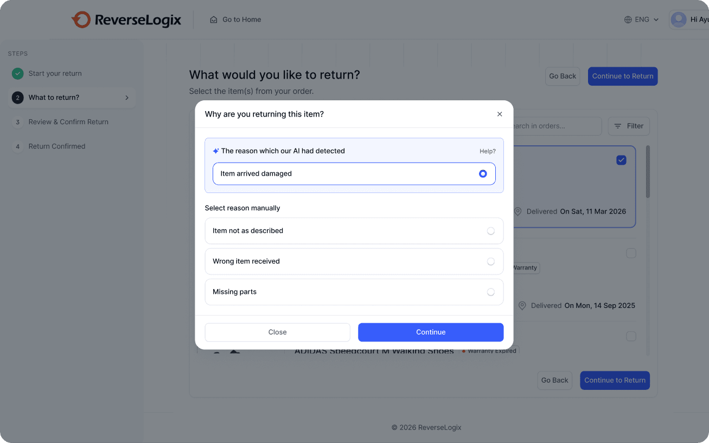Click the orders list vertical scrollbar
The height and width of the screenshot is (443, 709).
click(x=648, y=171)
